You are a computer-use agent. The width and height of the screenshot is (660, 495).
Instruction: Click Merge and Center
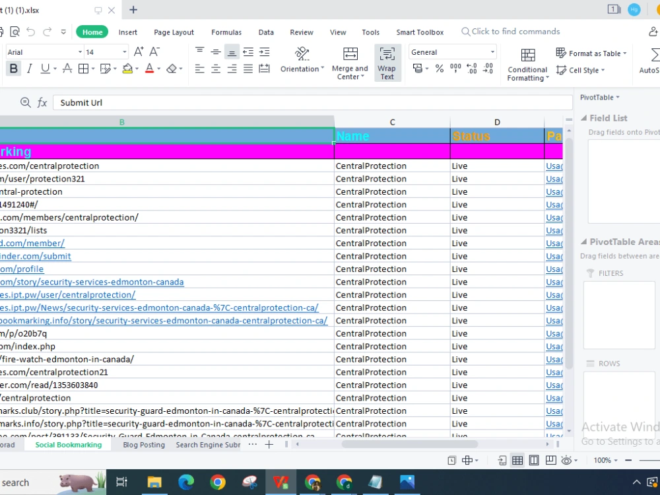point(350,63)
